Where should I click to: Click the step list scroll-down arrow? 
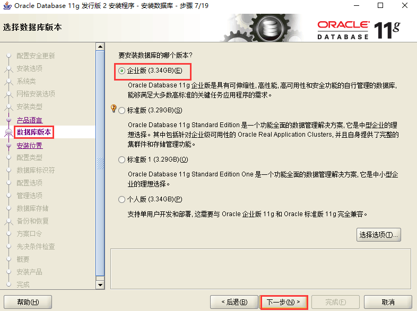100,285
